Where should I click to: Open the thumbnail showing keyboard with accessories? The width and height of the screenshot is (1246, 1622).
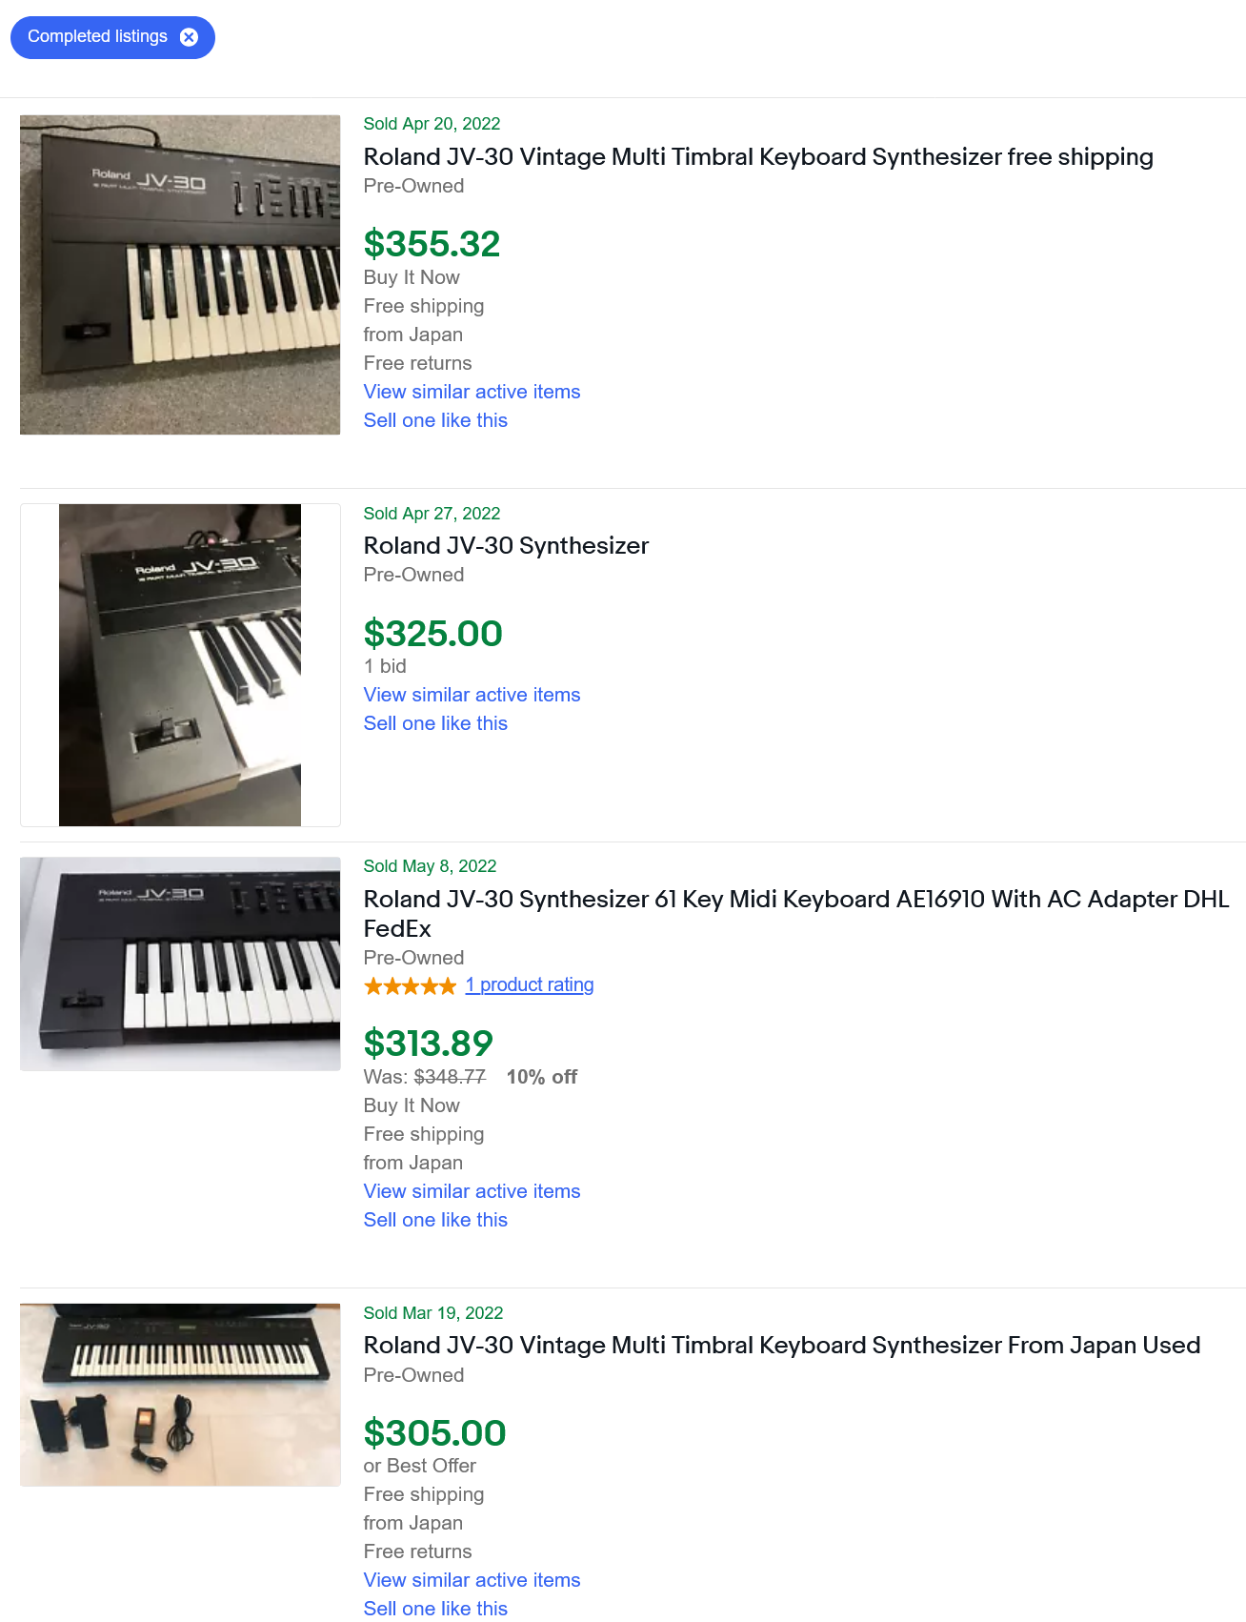(180, 1394)
